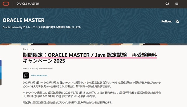Image resolution: width=187 pixels, height=107 pixels.
Task: Open the hamburger menu in top bar
Action: click(176, 4)
